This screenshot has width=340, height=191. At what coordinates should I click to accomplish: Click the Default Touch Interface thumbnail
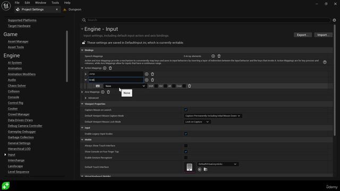coord(189,167)
